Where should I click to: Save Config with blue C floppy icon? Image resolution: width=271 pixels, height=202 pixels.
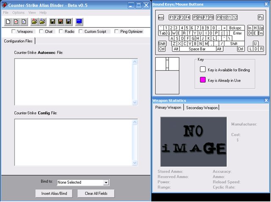69,22
